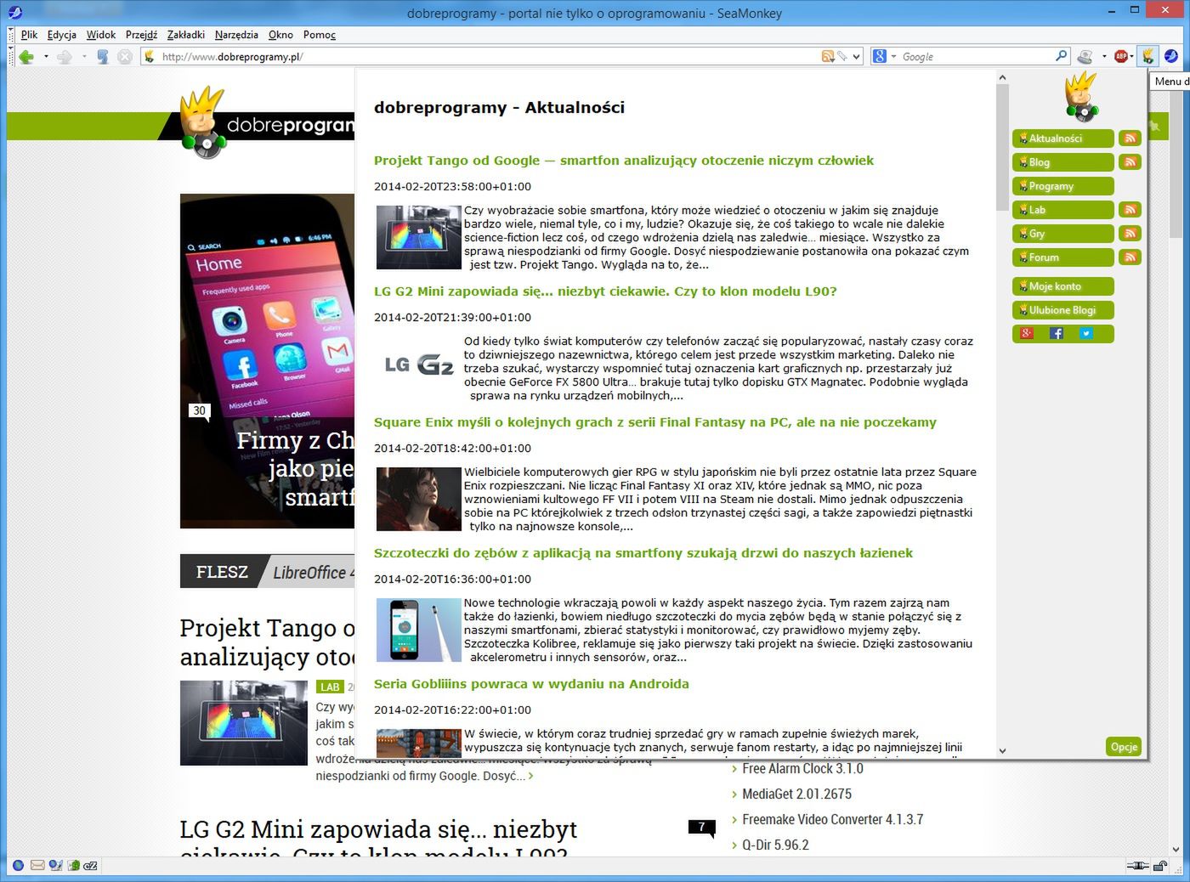Image resolution: width=1190 pixels, height=882 pixels.
Task: Open the Back history dropdown arrow
Action: pyautogui.click(x=46, y=57)
